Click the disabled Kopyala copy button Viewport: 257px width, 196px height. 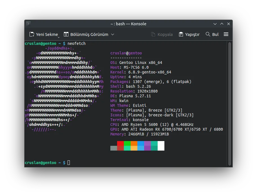pyautogui.click(x=162, y=34)
